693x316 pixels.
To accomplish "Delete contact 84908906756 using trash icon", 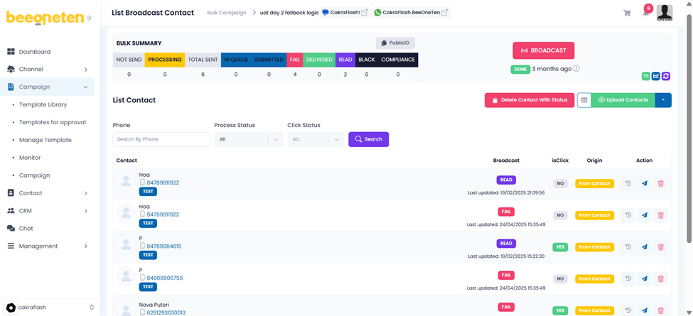I will point(661,279).
